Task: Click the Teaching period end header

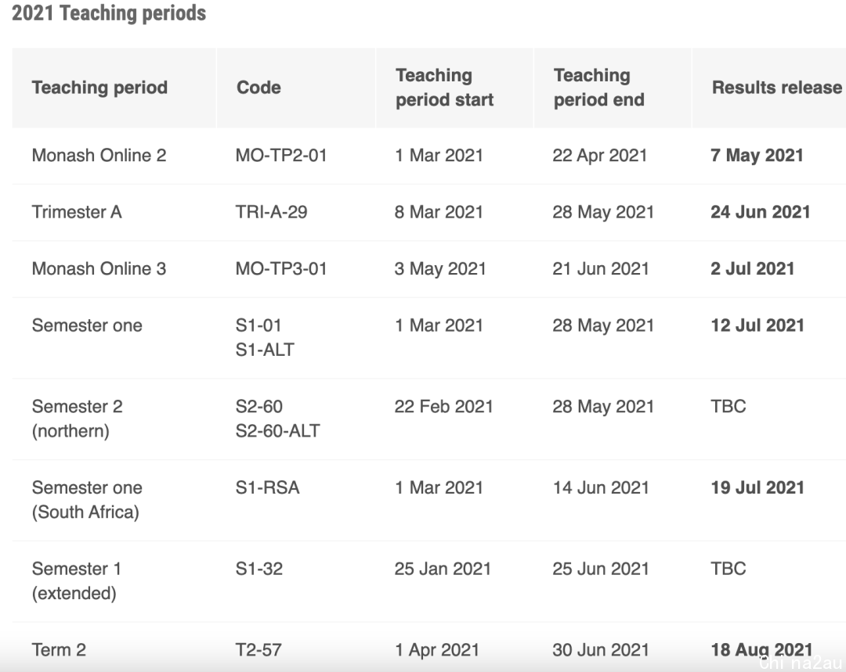Action: tap(599, 88)
